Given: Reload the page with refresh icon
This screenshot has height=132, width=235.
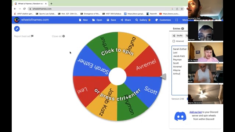Looking at the screenshot, I should 25,9.
